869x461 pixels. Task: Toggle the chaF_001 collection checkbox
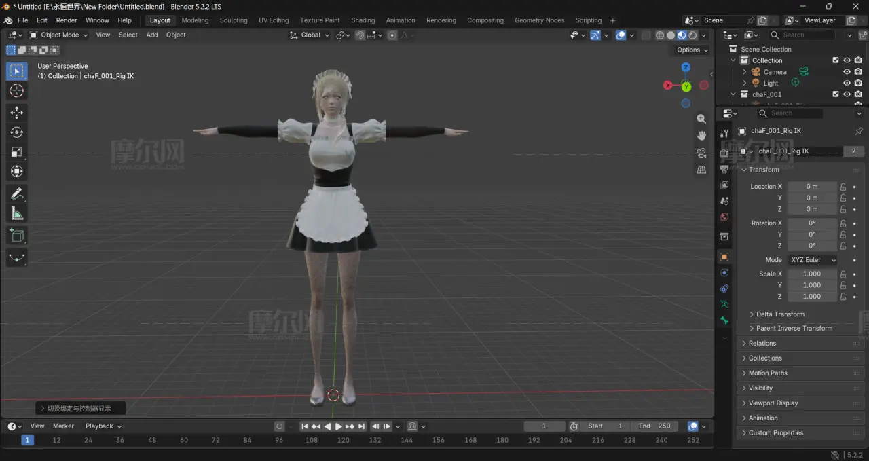coord(836,94)
